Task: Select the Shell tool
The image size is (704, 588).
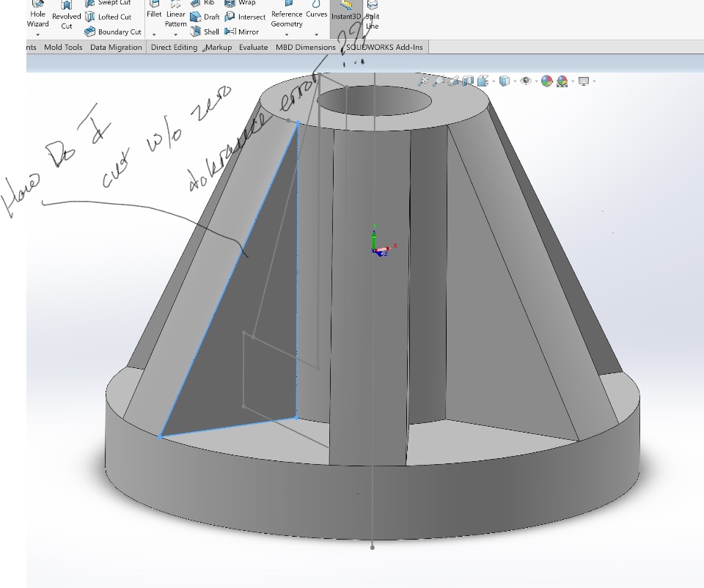Action: click(205, 32)
